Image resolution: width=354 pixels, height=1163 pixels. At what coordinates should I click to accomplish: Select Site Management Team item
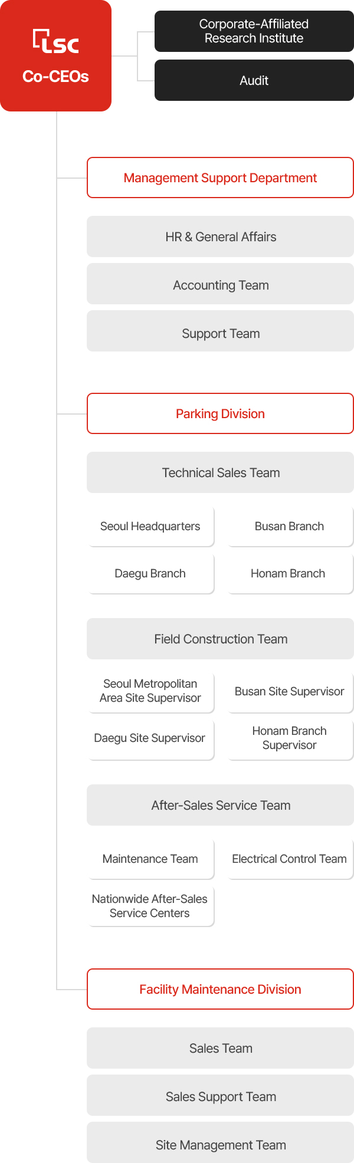pos(220,1145)
